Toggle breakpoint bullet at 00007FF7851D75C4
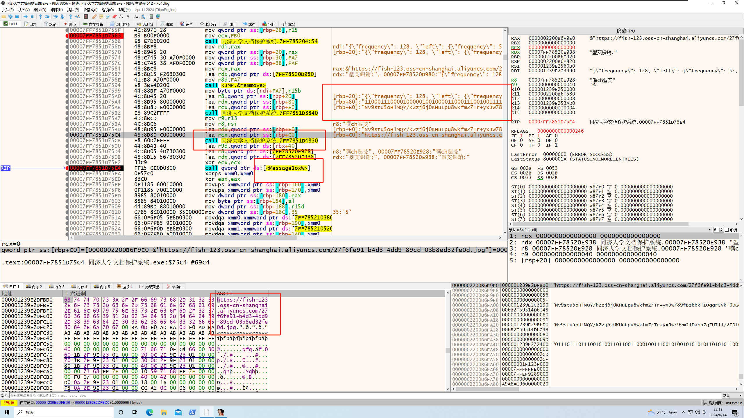 point(67,135)
